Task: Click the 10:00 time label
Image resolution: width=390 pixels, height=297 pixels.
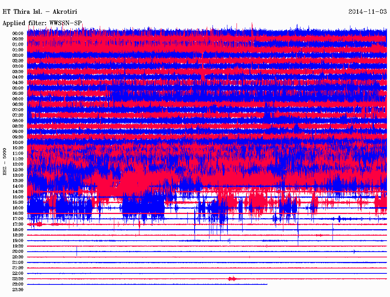Action: (18, 143)
